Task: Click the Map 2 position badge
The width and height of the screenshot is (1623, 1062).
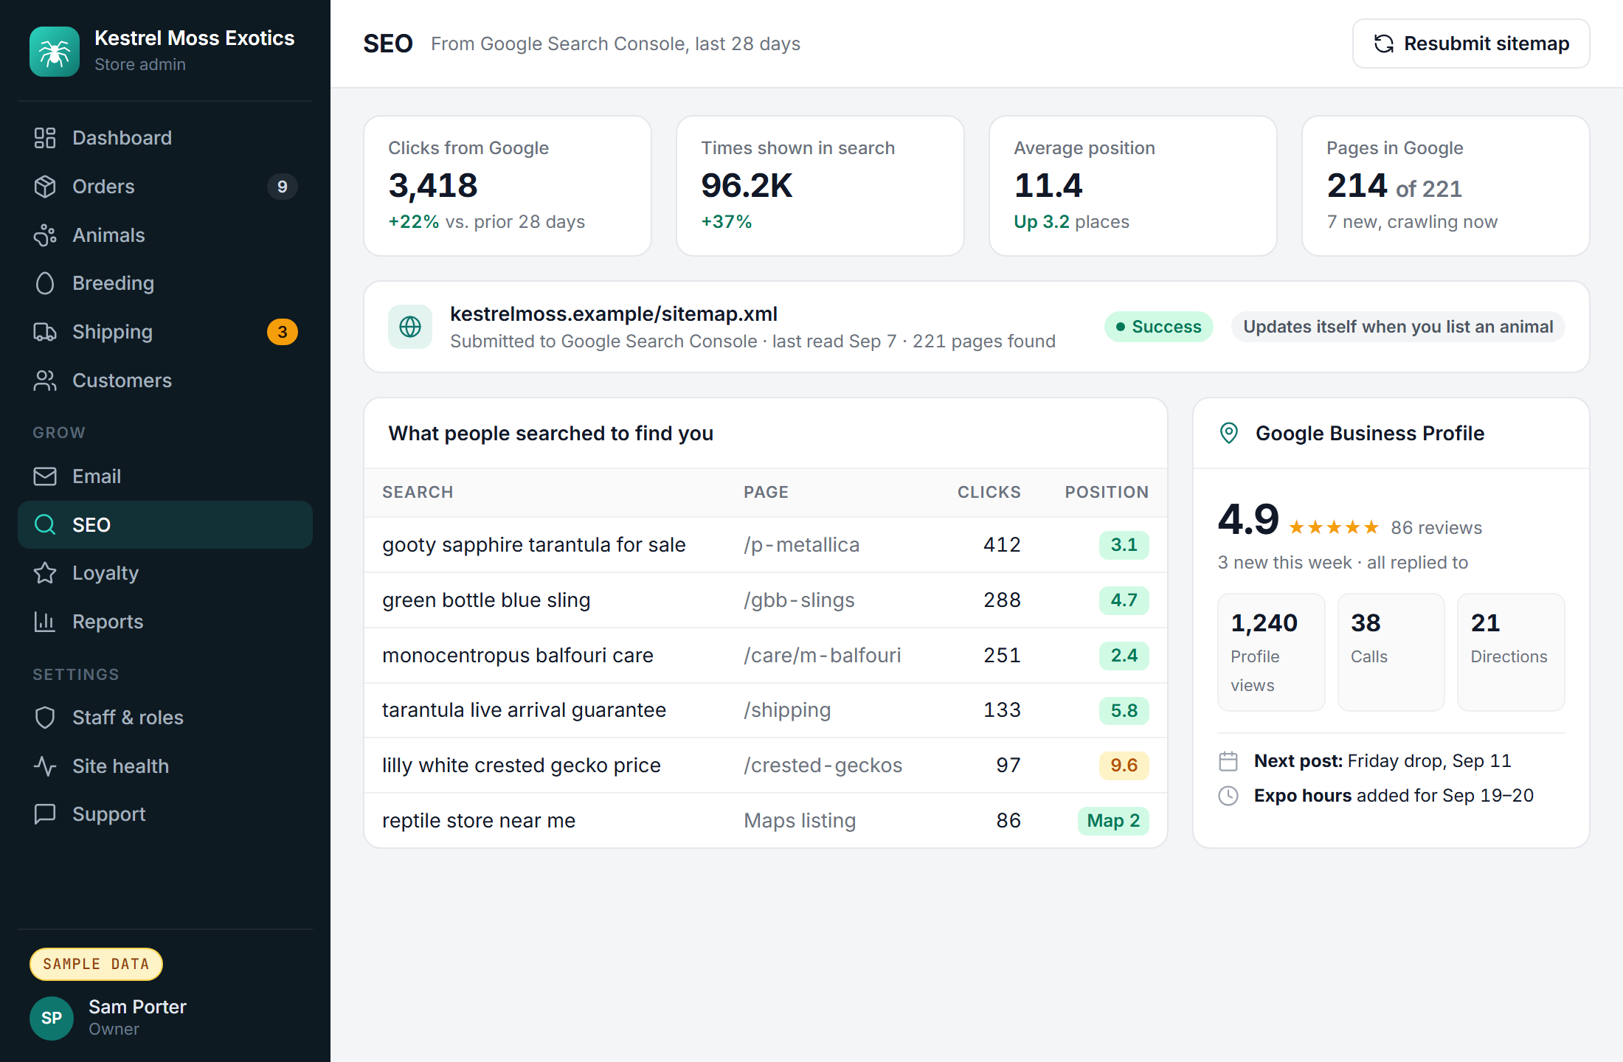Action: 1113,821
